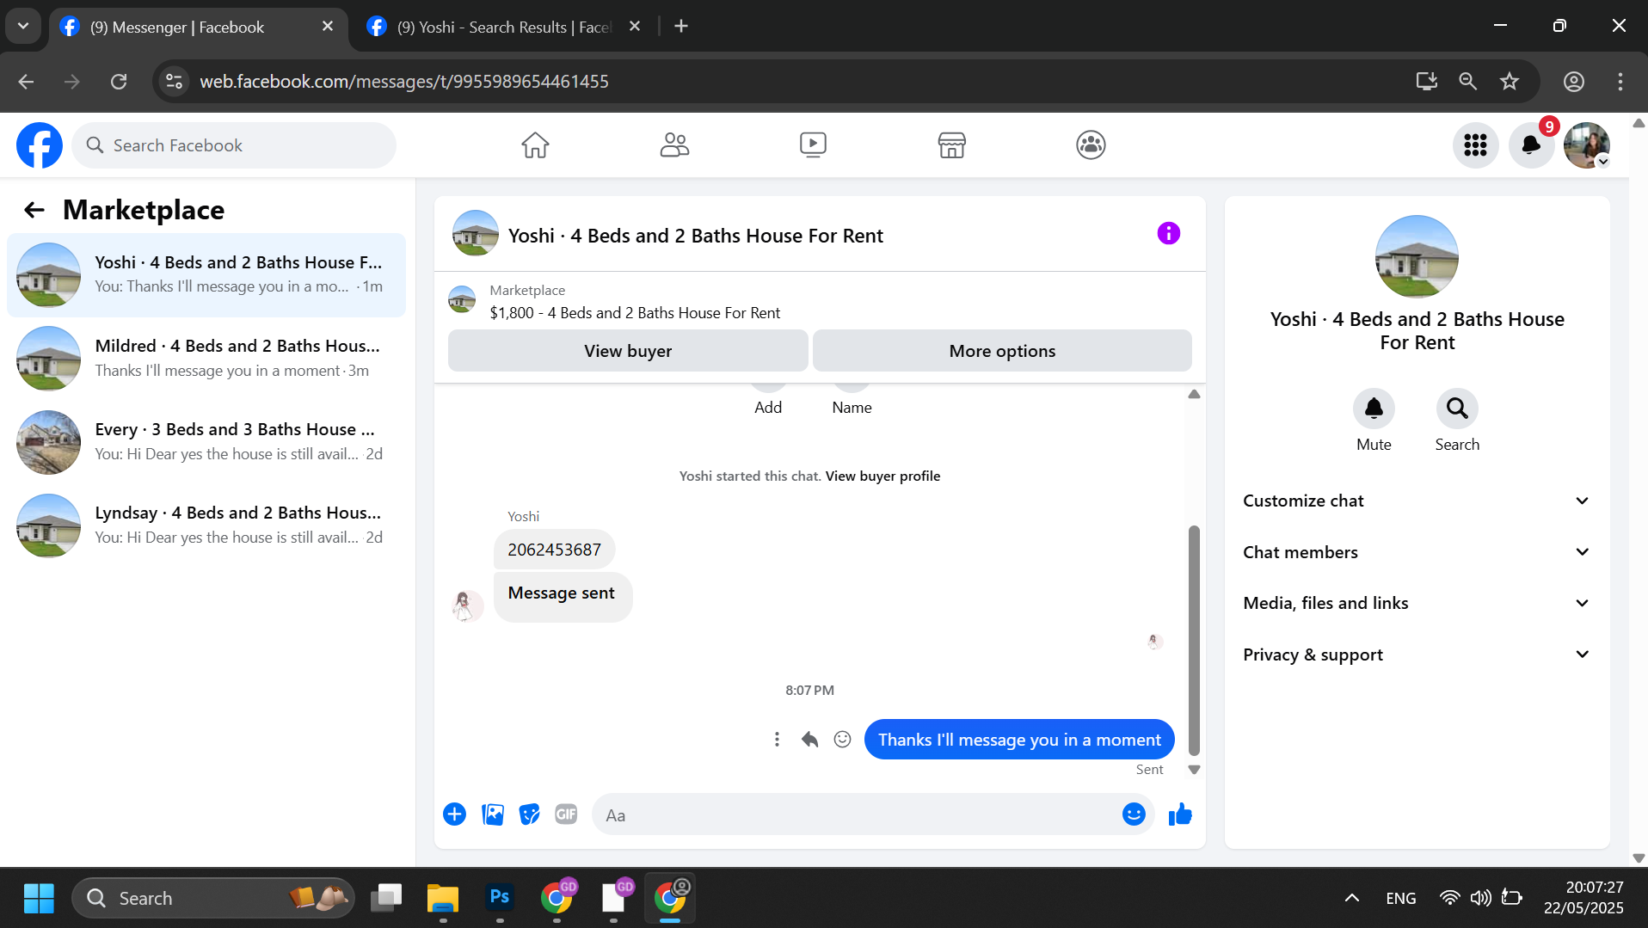Open the Facebook menu grid icon
The image size is (1648, 928).
click(x=1475, y=145)
